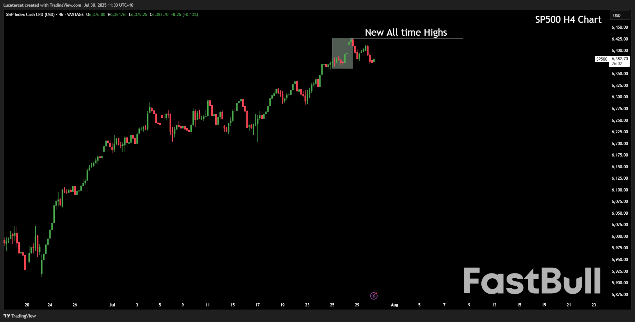Screen dimensions: 635x322
Task: Click the FastBull watermark logo
Action: pyautogui.click(x=532, y=281)
